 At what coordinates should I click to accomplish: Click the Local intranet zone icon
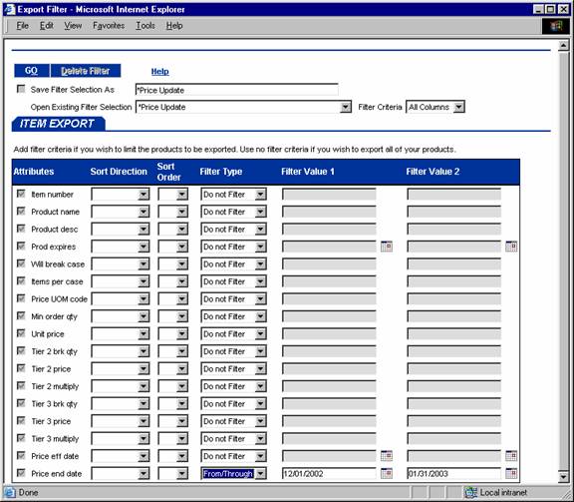(x=470, y=492)
